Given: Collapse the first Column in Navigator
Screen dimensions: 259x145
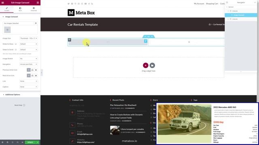Looking at the screenshot, I should pyautogui.click(x=228, y=11).
